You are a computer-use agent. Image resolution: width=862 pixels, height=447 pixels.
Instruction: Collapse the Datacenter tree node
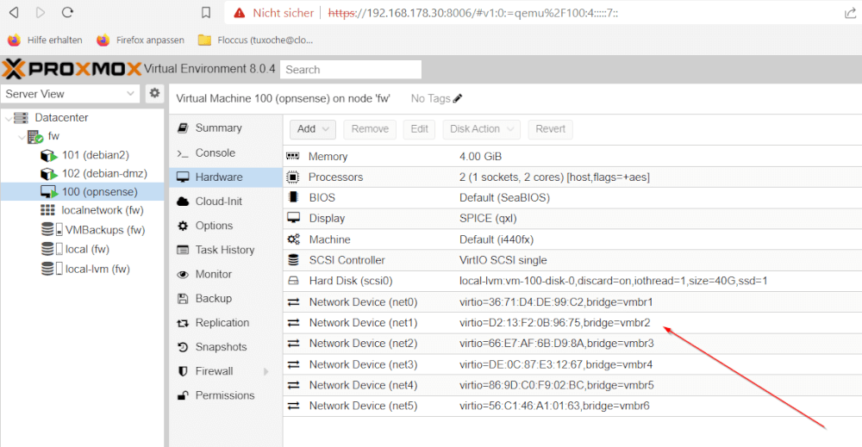9,118
